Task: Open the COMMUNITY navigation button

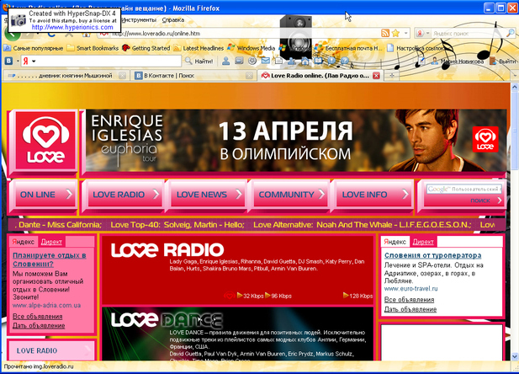Action: click(290, 195)
